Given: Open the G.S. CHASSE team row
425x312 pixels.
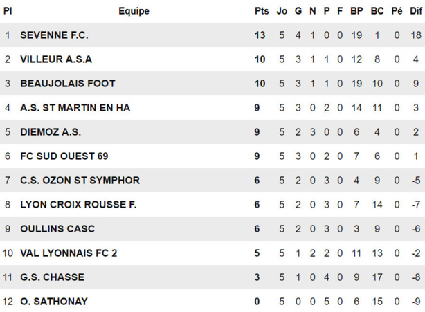Looking at the screenshot, I should click(52, 277).
